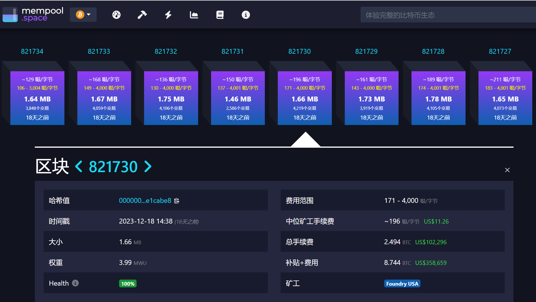Open block height link 821731

(x=233, y=51)
